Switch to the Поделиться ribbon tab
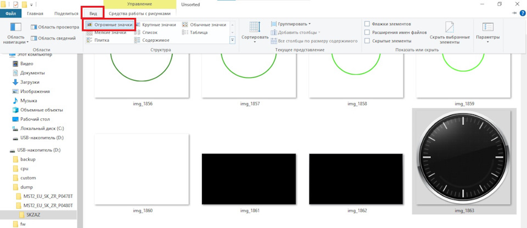Viewport: 527px width, 228px height. (66, 14)
